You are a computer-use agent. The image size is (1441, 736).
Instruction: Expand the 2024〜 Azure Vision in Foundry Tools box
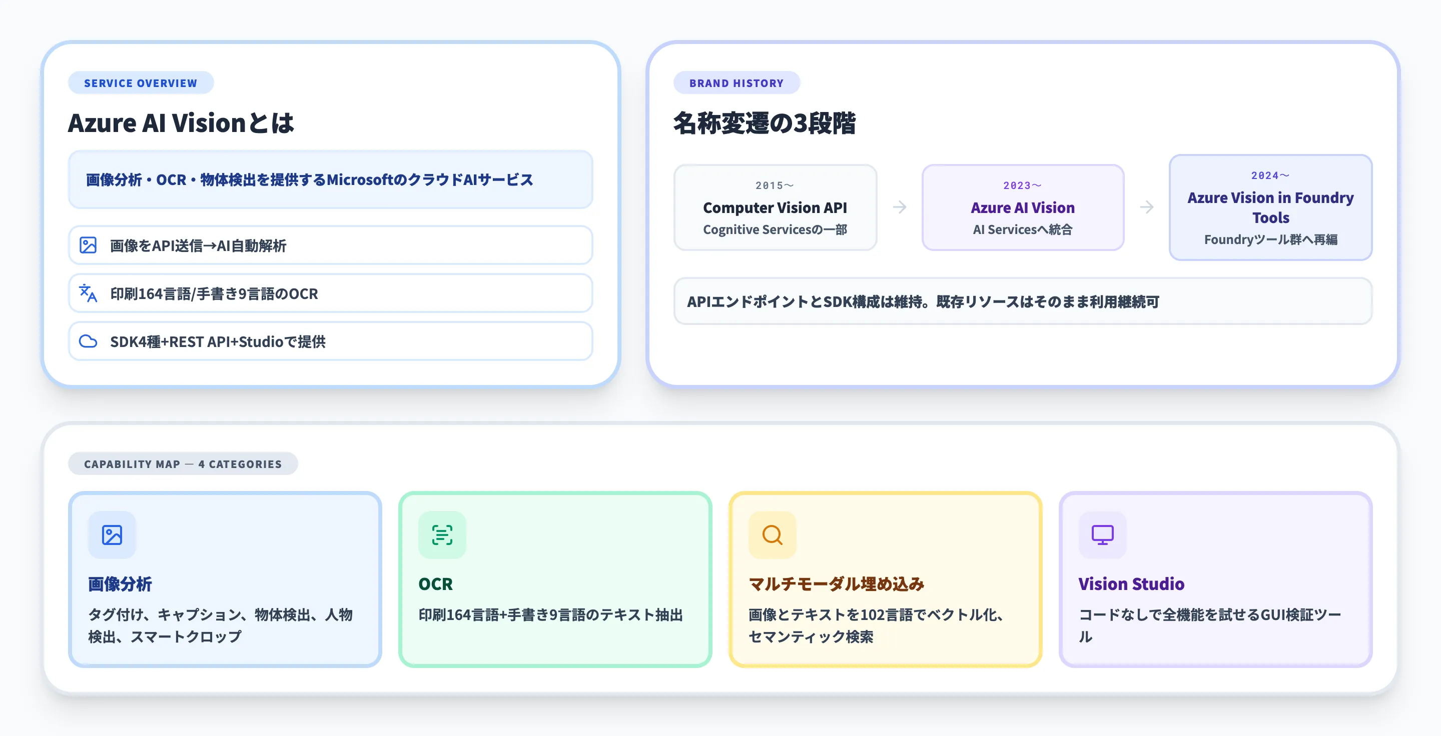1270,207
